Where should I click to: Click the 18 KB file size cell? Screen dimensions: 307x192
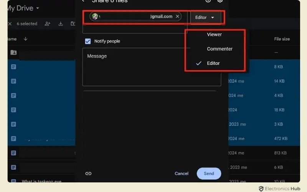click(279, 110)
